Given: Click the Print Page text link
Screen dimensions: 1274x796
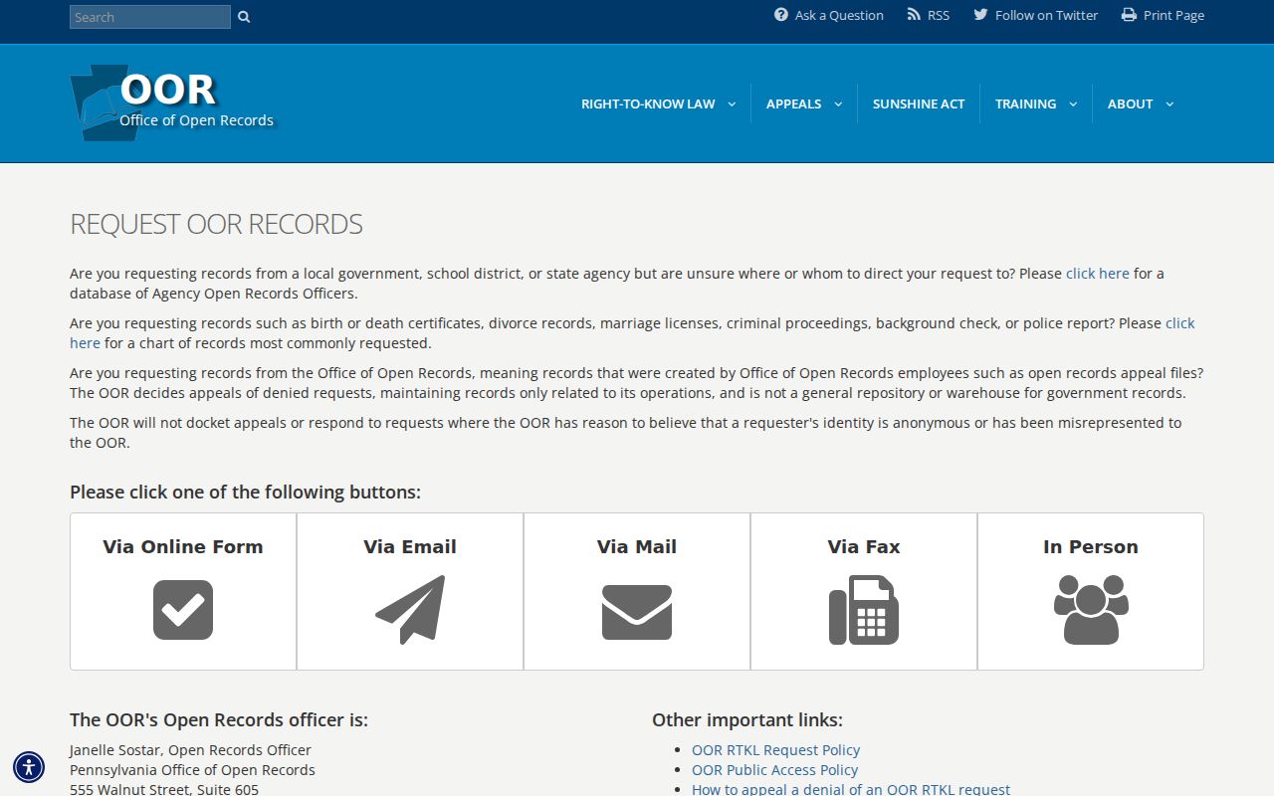Looking at the screenshot, I should point(1173,15).
